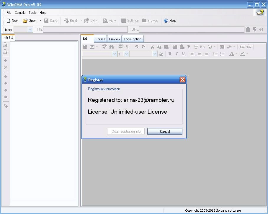268x214 pixels.
Task: Click the View toolbar button
Action: (x=110, y=21)
